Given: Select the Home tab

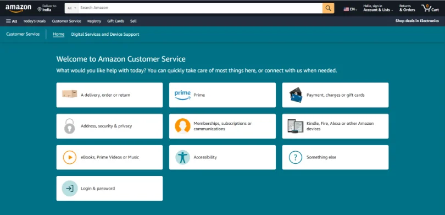Looking at the screenshot, I should (x=58, y=34).
